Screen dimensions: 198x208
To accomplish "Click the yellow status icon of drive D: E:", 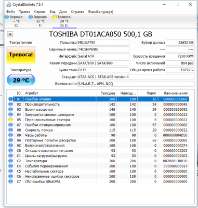I will click(x=55, y=17).
